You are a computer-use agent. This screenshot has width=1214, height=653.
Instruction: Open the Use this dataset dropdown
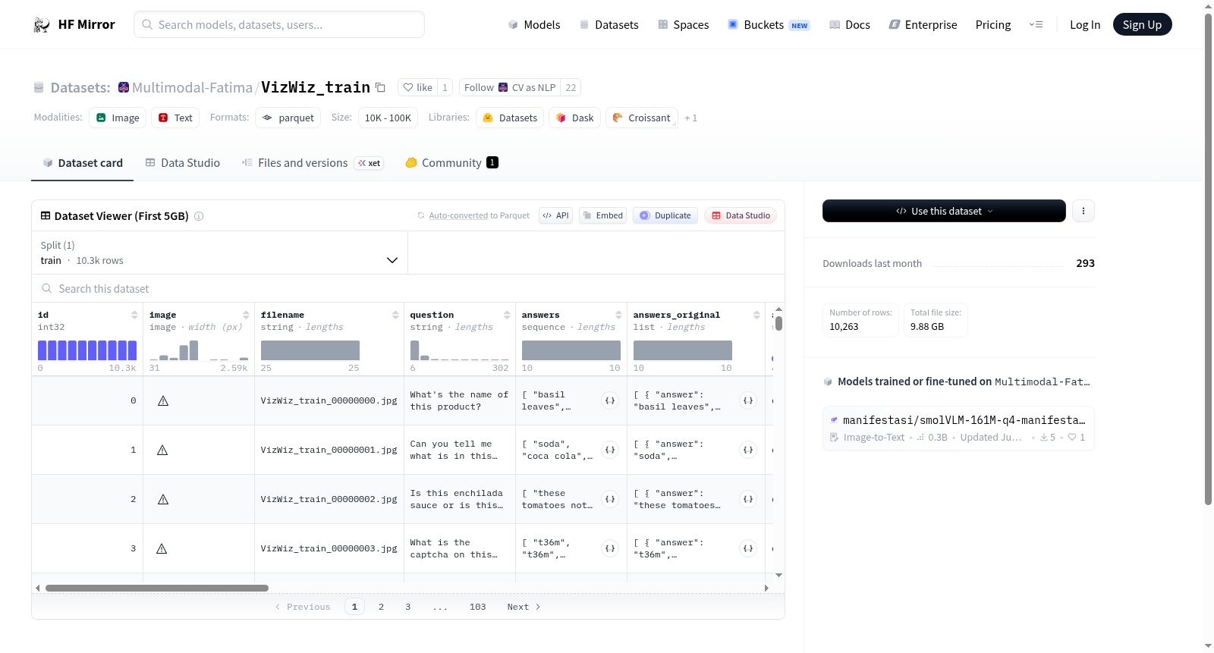(x=944, y=212)
